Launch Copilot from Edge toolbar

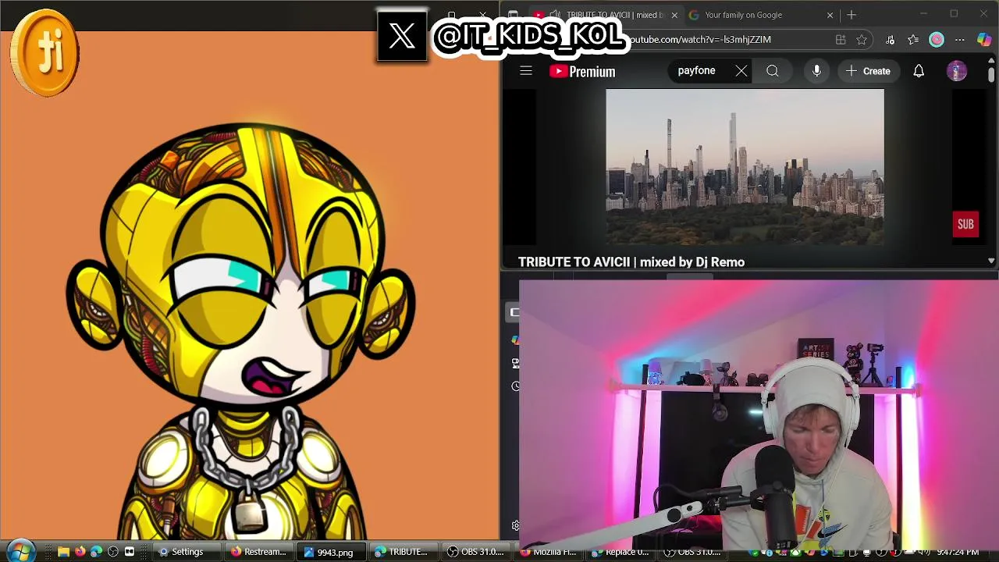(984, 40)
